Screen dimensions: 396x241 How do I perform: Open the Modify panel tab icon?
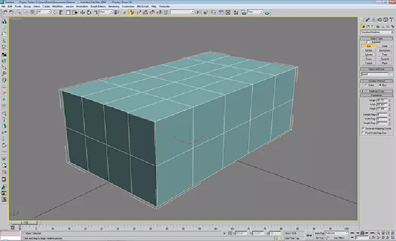[x=369, y=20]
